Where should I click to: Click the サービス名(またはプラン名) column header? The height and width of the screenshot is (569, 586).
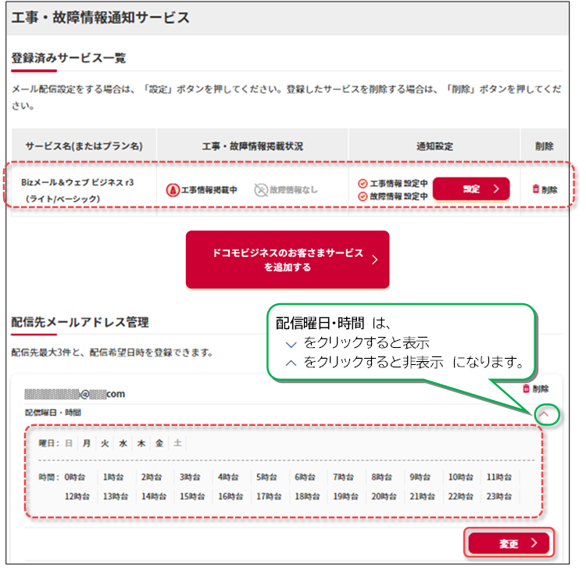tap(84, 146)
